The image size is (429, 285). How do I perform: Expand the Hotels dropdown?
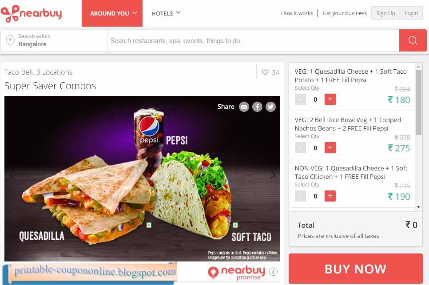(x=166, y=13)
